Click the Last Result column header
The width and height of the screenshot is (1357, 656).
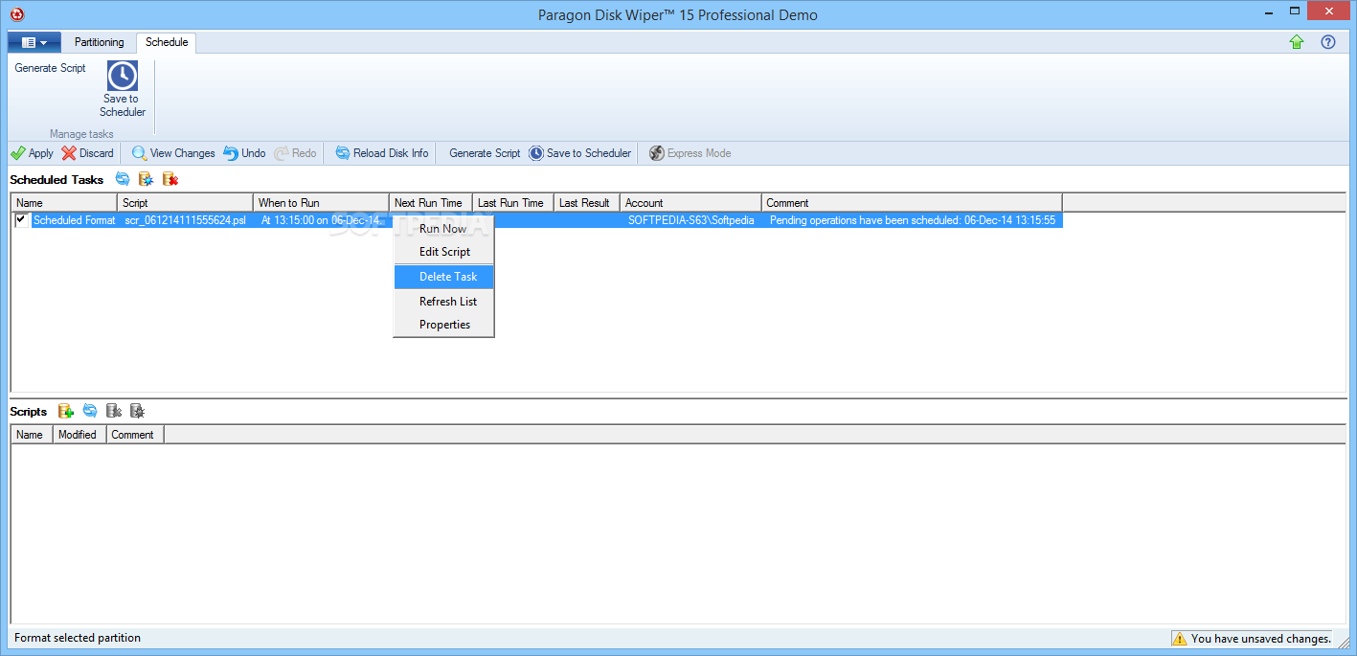point(587,203)
